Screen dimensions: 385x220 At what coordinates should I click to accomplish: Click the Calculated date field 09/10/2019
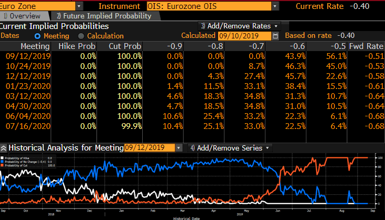point(245,36)
